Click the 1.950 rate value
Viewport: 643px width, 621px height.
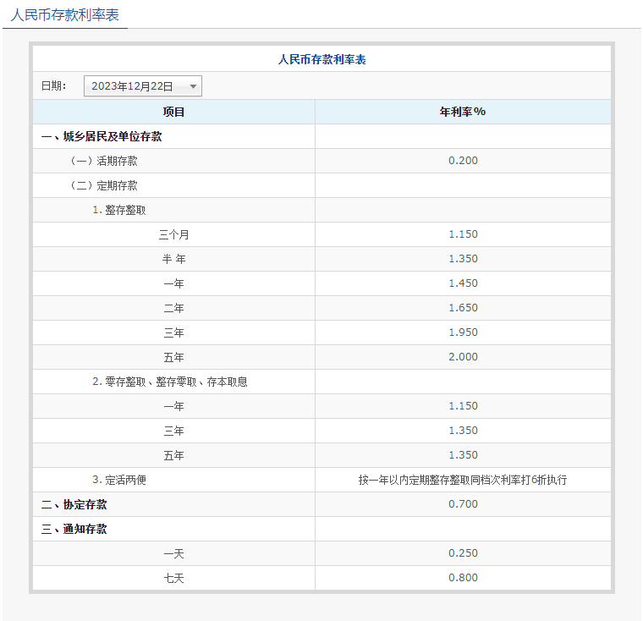(463, 332)
